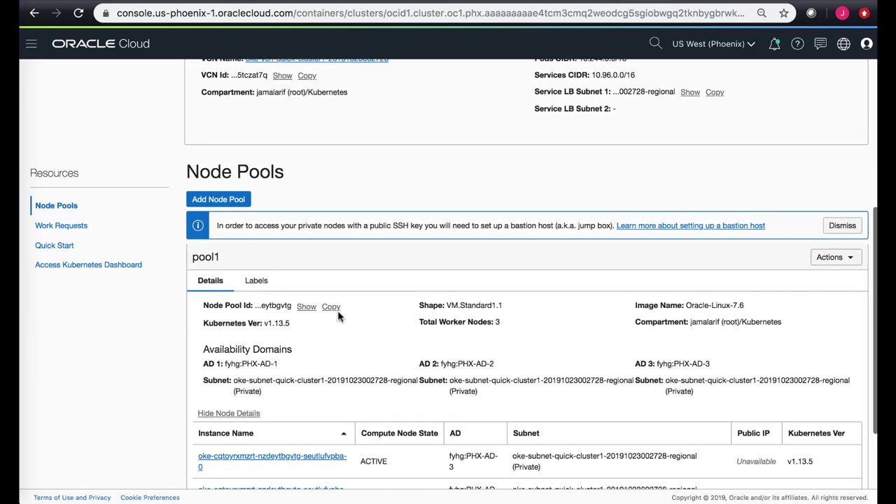Click the gray extension icon in the toolbar
The width and height of the screenshot is (896, 504).
pyautogui.click(x=811, y=13)
